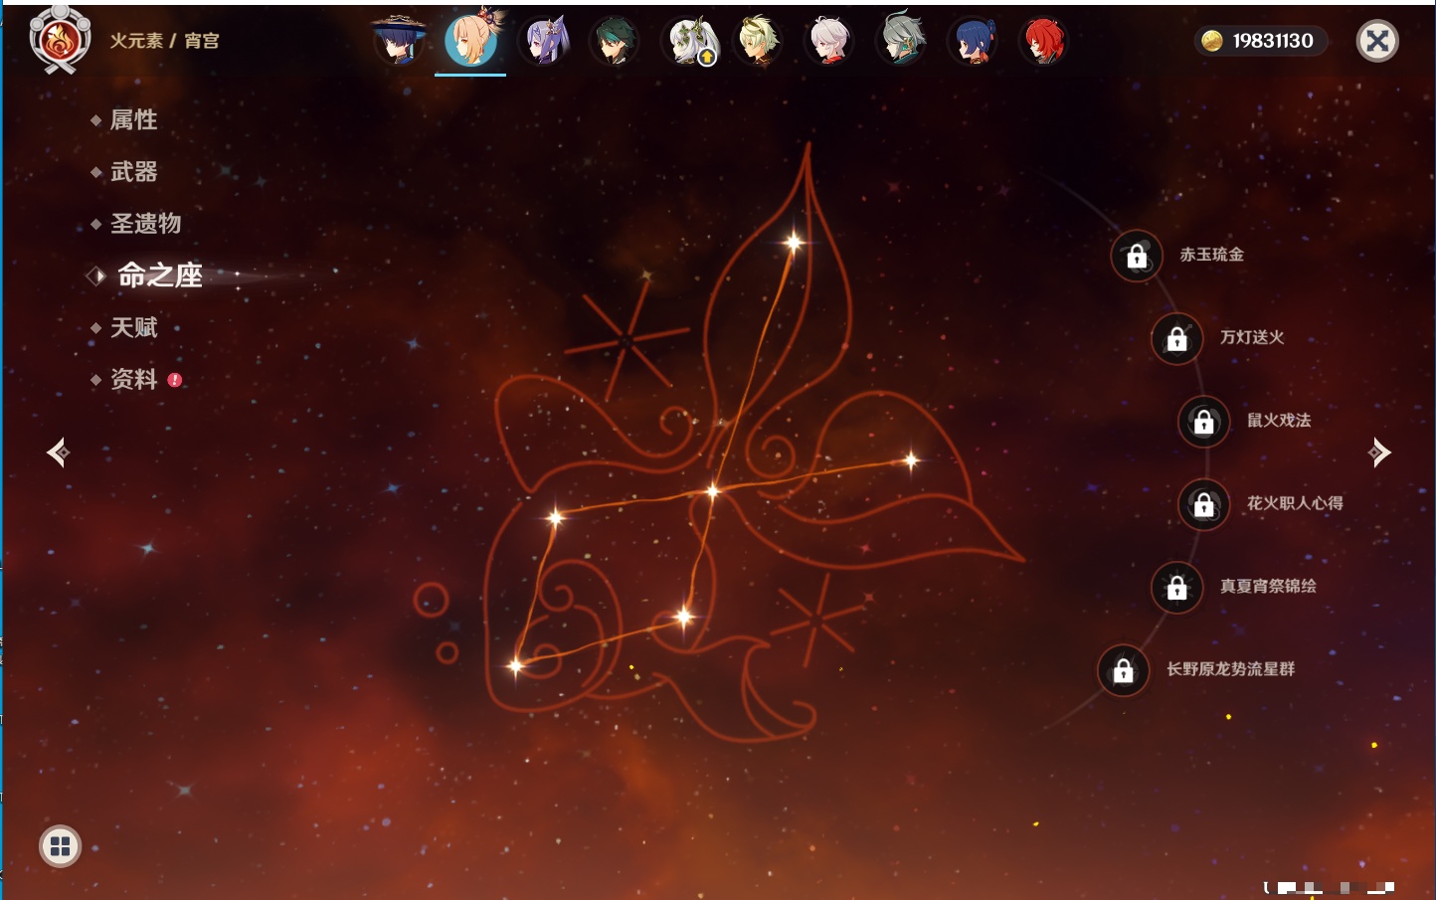Select the star at the goldfish's right fin tip
The width and height of the screenshot is (1436, 900).
tap(911, 459)
